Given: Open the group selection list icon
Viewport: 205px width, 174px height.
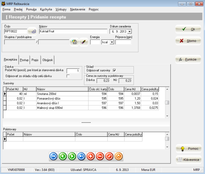Looking at the screenshot, I should (74, 42).
